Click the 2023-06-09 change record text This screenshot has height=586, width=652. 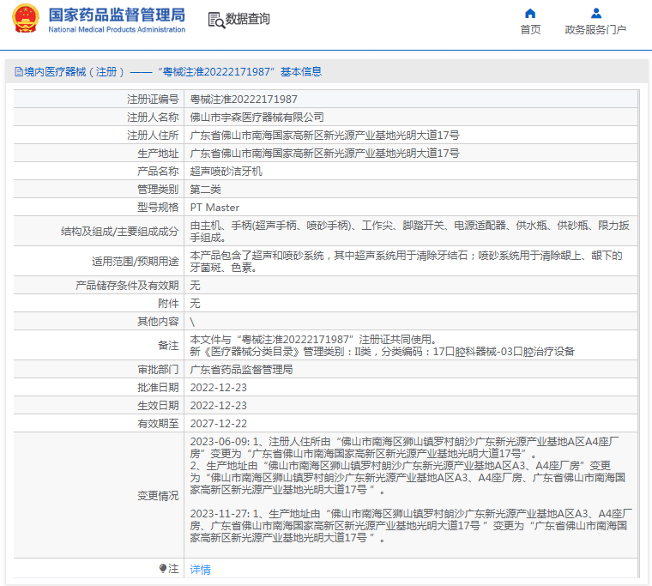pos(407,465)
